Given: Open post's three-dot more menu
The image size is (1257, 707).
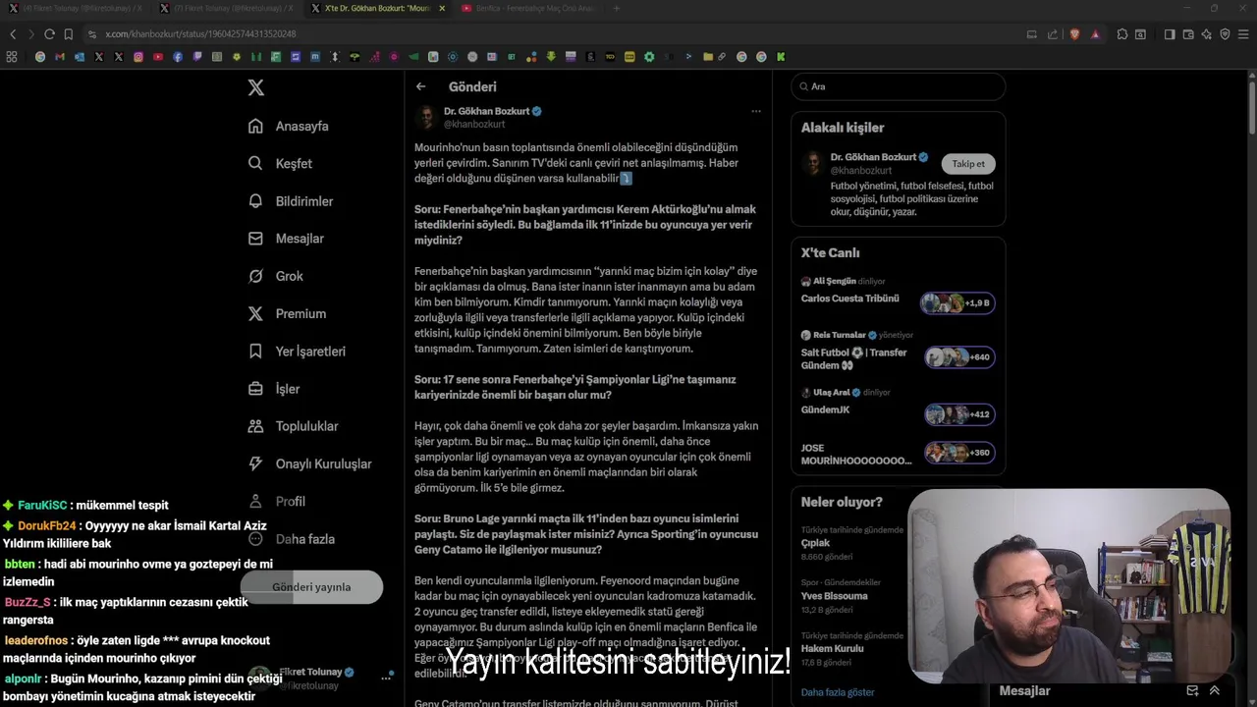Looking at the screenshot, I should 756,111.
